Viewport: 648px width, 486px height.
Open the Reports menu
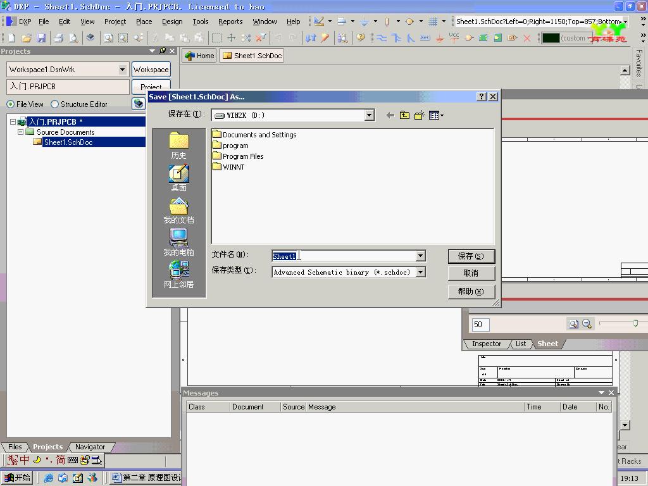(230, 22)
